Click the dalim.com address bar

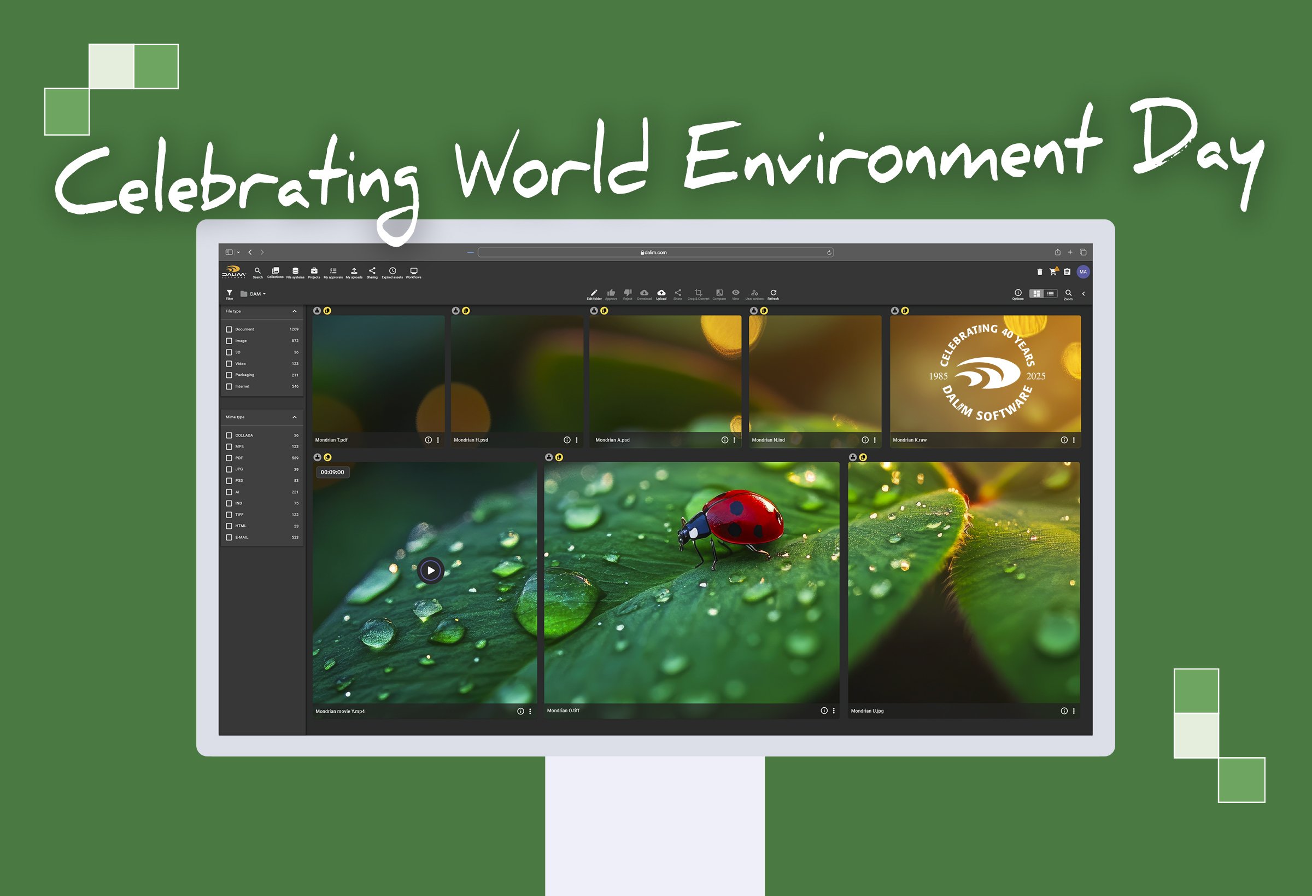tap(655, 253)
